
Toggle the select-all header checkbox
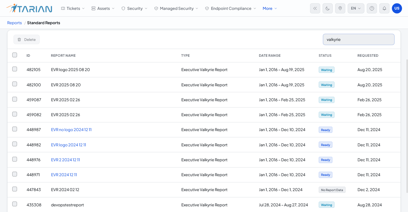[15, 55]
